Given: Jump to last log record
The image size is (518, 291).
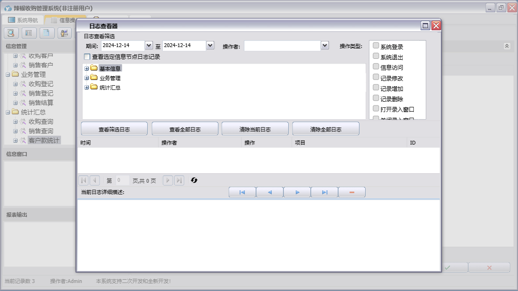Looking at the screenshot, I should tap(325, 192).
